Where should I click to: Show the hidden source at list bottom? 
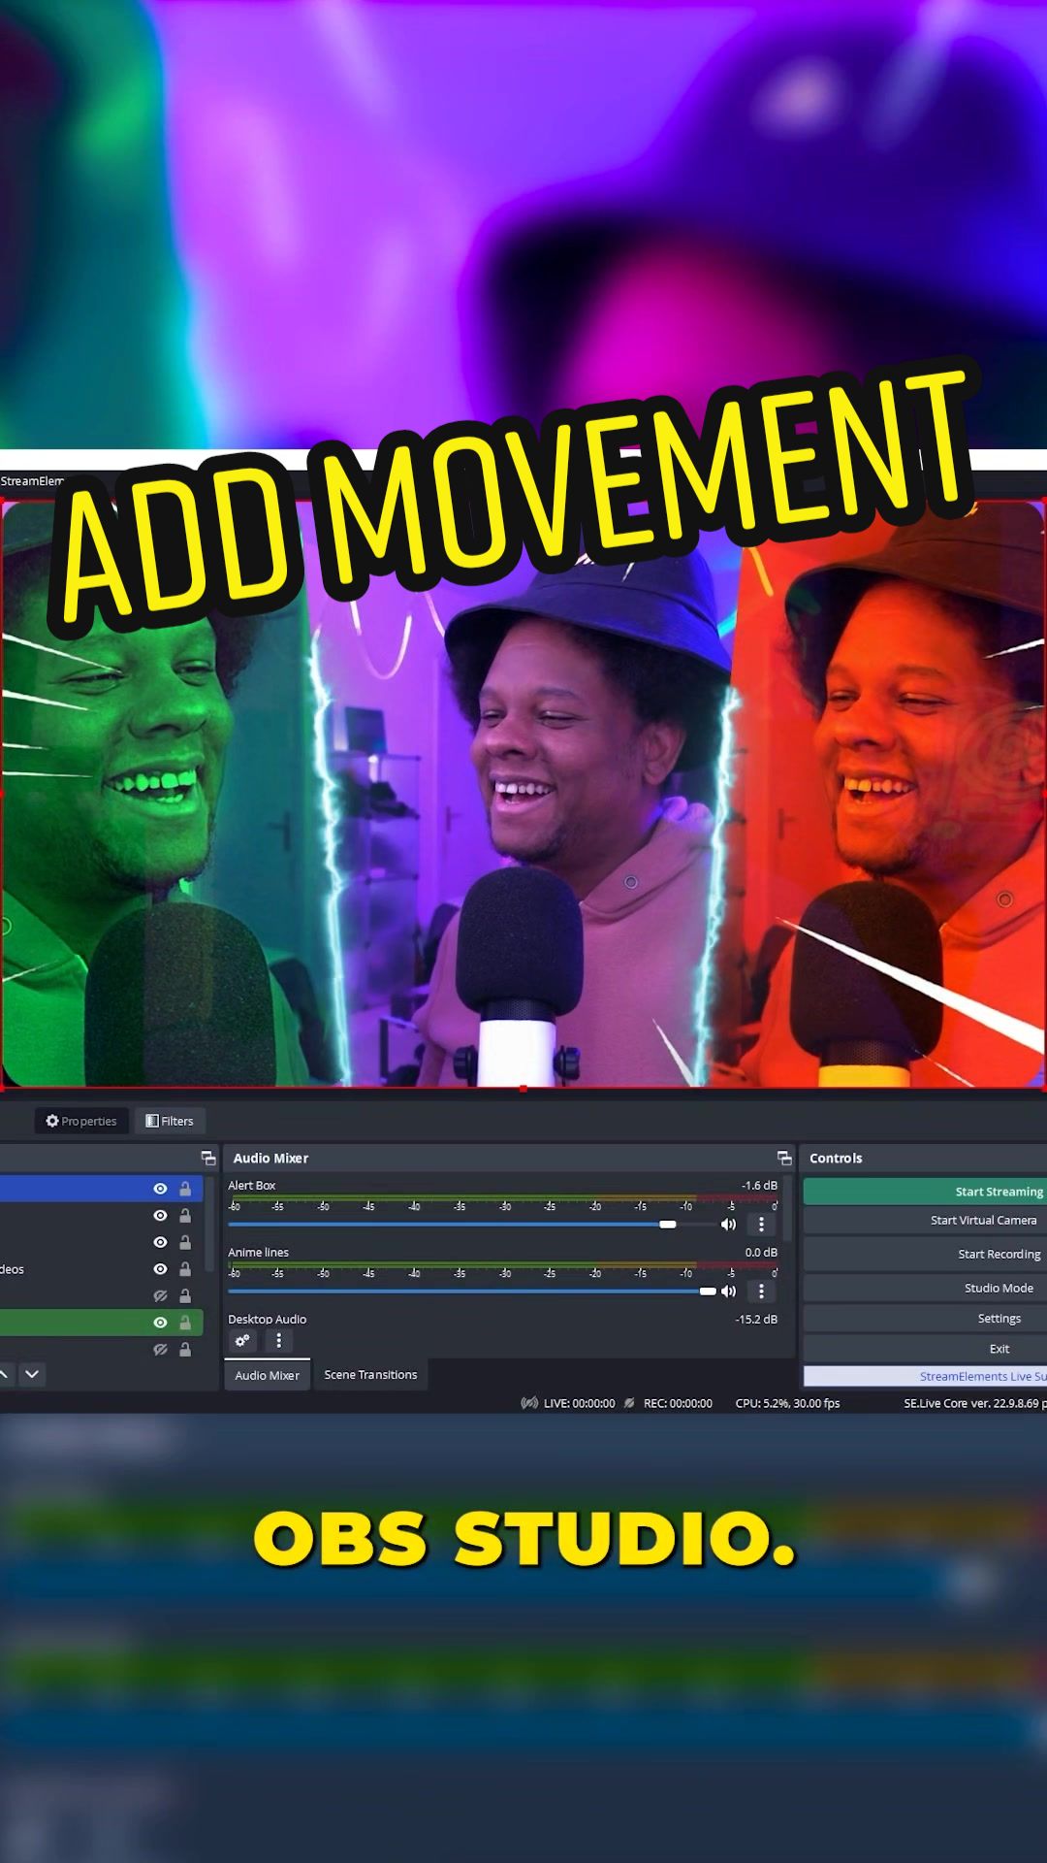point(160,1350)
